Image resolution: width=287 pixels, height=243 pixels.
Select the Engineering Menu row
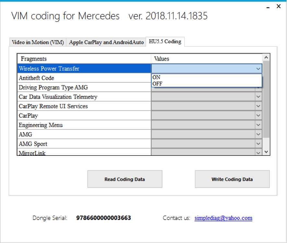click(x=84, y=125)
